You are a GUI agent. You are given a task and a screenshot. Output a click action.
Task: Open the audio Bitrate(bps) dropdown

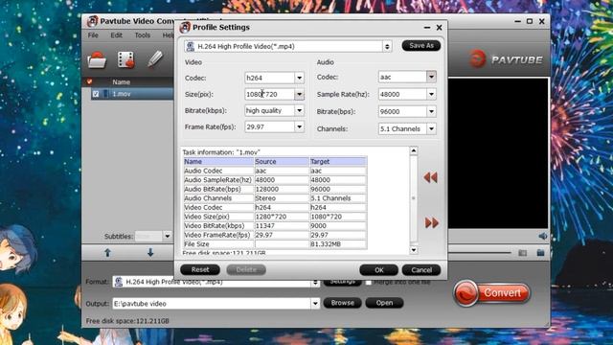pyautogui.click(x=431, y=111)
